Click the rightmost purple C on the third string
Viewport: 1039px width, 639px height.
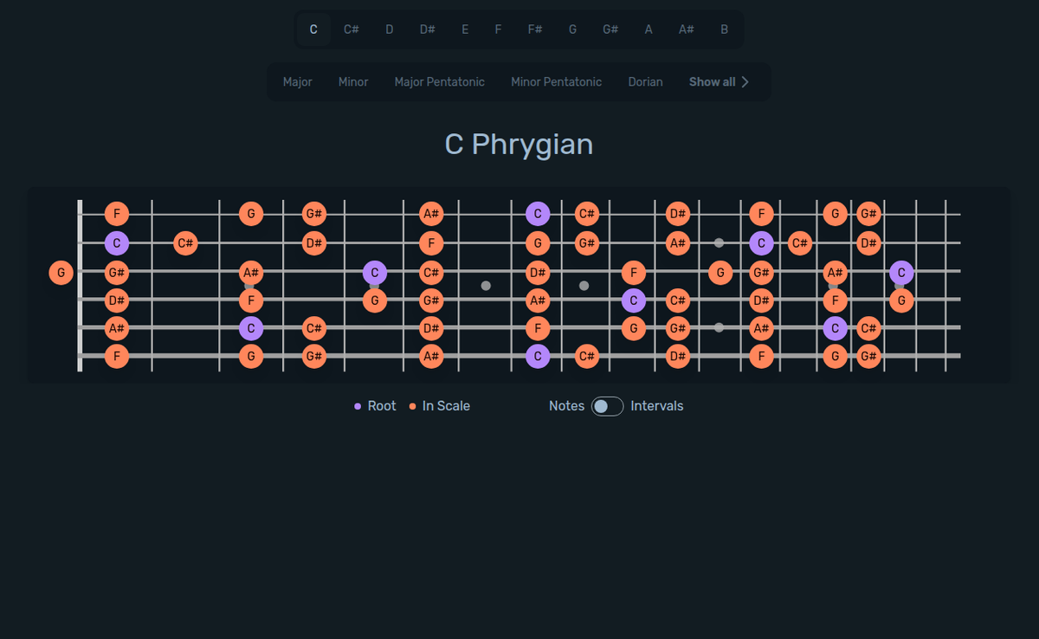pyautogui.click(x=901, y=272)
